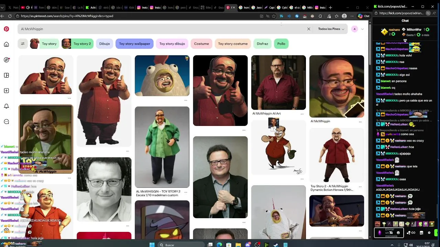This screenshot has height=247, width=440.
Task: Switch to the X Post browser tab
Action: pyautogui.click(x=13, y=8)
